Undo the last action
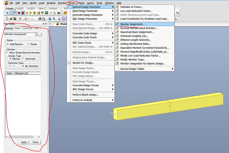 (x=26, y=18)
